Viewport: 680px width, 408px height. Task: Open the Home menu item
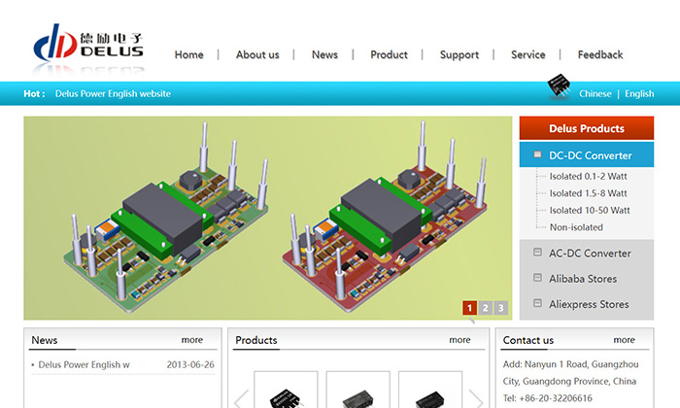(x=189, y=54)
